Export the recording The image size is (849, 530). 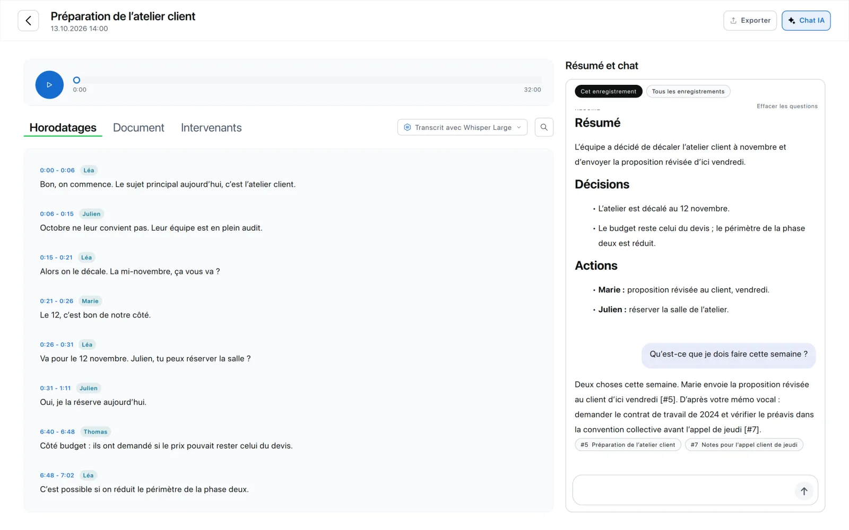click(750, 21)
